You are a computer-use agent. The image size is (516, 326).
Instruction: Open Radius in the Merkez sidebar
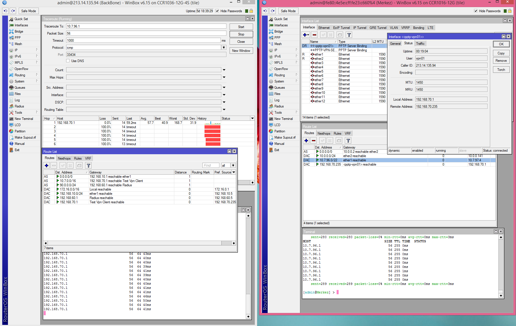tap(278, 106)
